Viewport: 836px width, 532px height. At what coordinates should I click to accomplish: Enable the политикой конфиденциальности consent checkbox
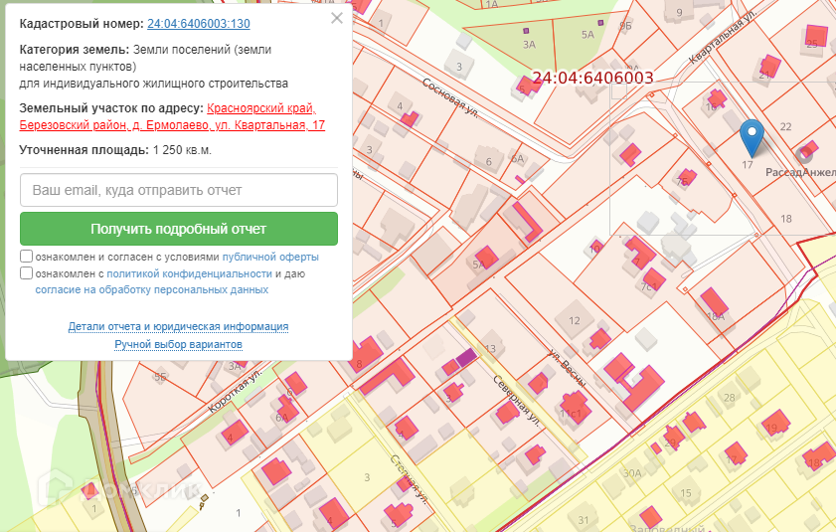click(x=26, y=273)
